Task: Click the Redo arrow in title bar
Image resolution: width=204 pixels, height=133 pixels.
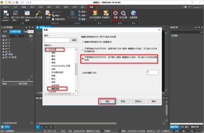Action: [28, 2]
